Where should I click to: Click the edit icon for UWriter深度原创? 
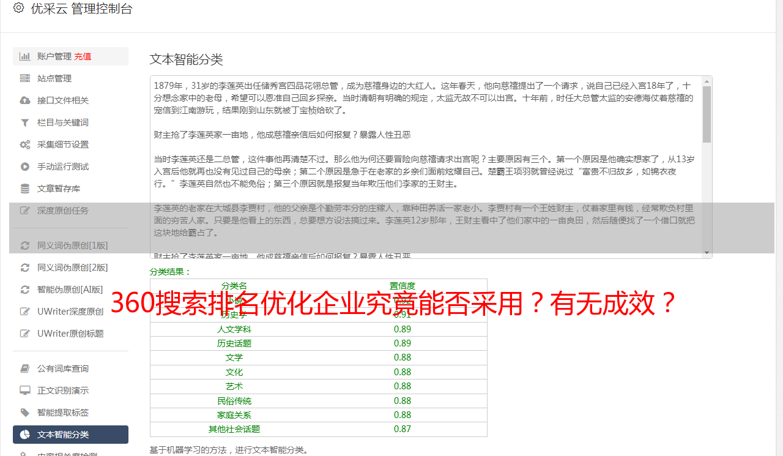tap(25, 312)
